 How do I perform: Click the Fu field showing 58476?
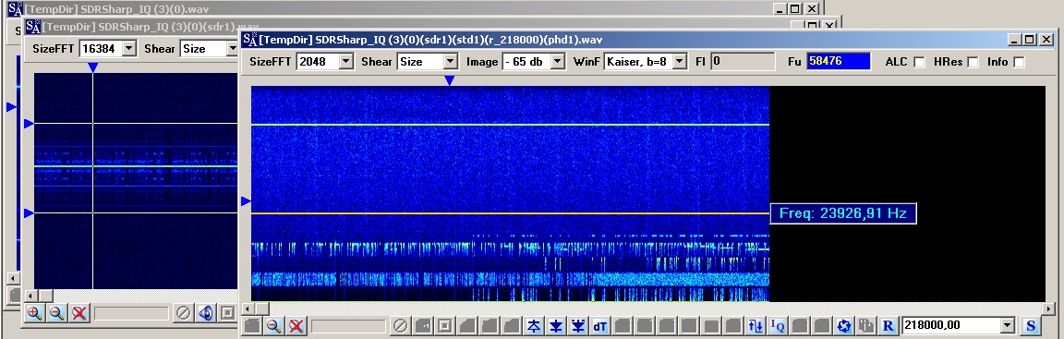tap(839, 62)
